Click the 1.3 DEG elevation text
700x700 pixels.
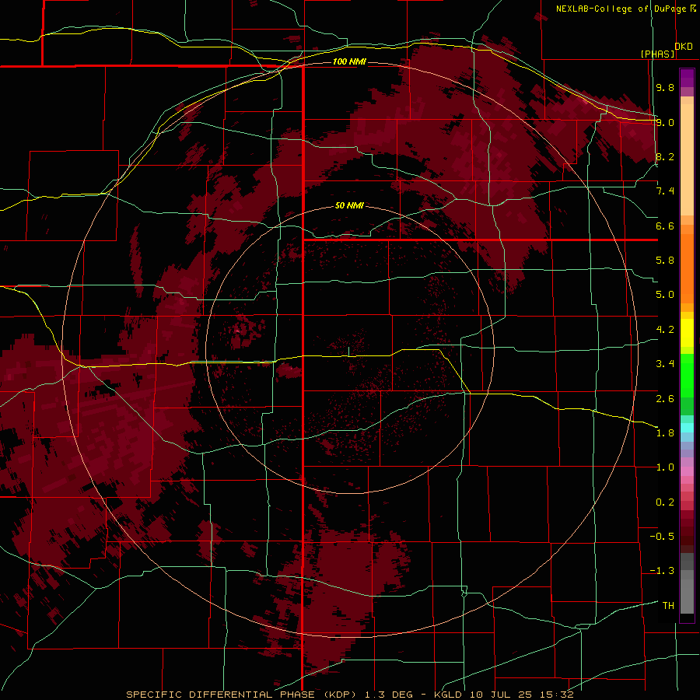tap(388, 695)
